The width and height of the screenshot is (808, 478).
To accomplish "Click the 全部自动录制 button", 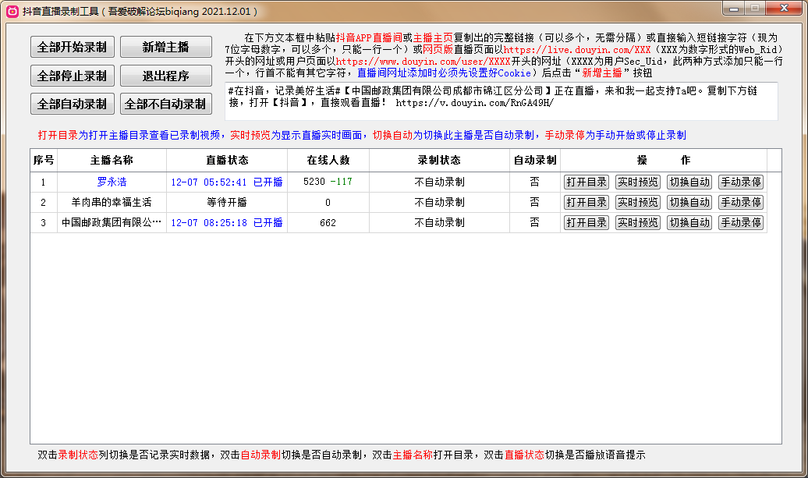I will tap(72, 104).
